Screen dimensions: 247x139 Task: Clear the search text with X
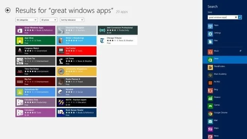[236, 17]
